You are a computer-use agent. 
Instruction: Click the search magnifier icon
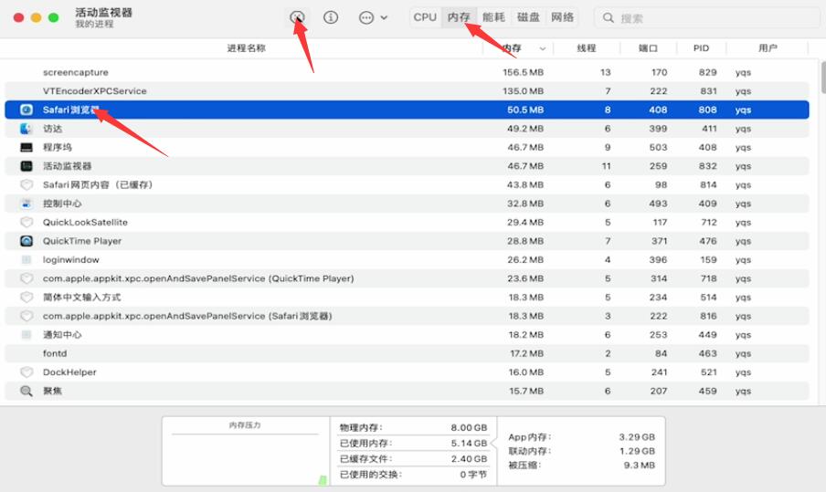(609, 18)
